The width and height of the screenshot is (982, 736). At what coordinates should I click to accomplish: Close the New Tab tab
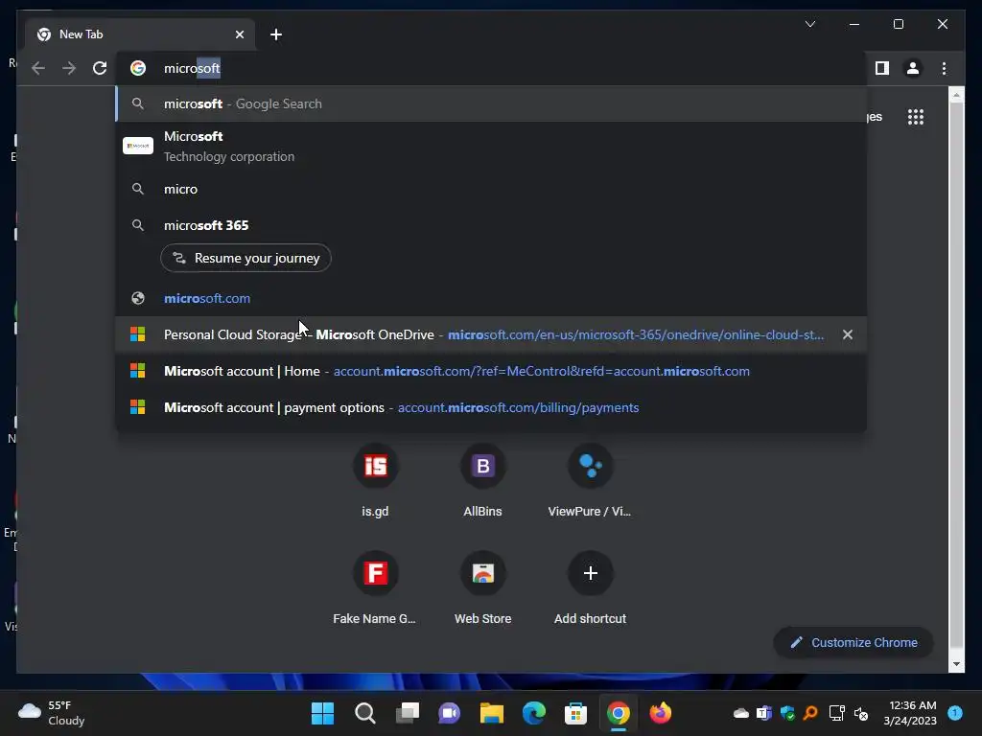point(239,34)
